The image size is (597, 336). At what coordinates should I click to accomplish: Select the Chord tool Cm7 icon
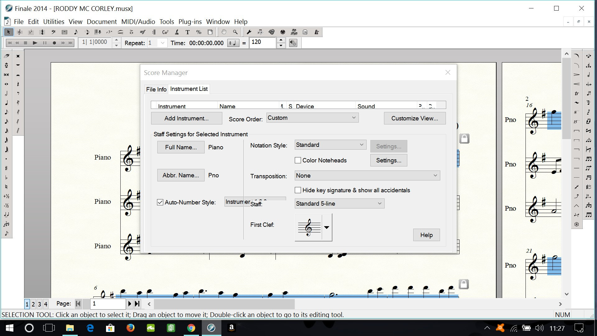click(x=165, y=32)
